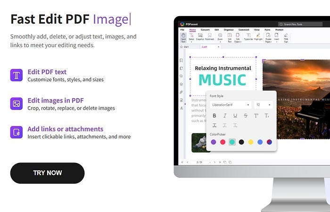Toggle Underline in Font Style panel
The height and width of the screenshot is (212, 330).
[x=235, y=116]
